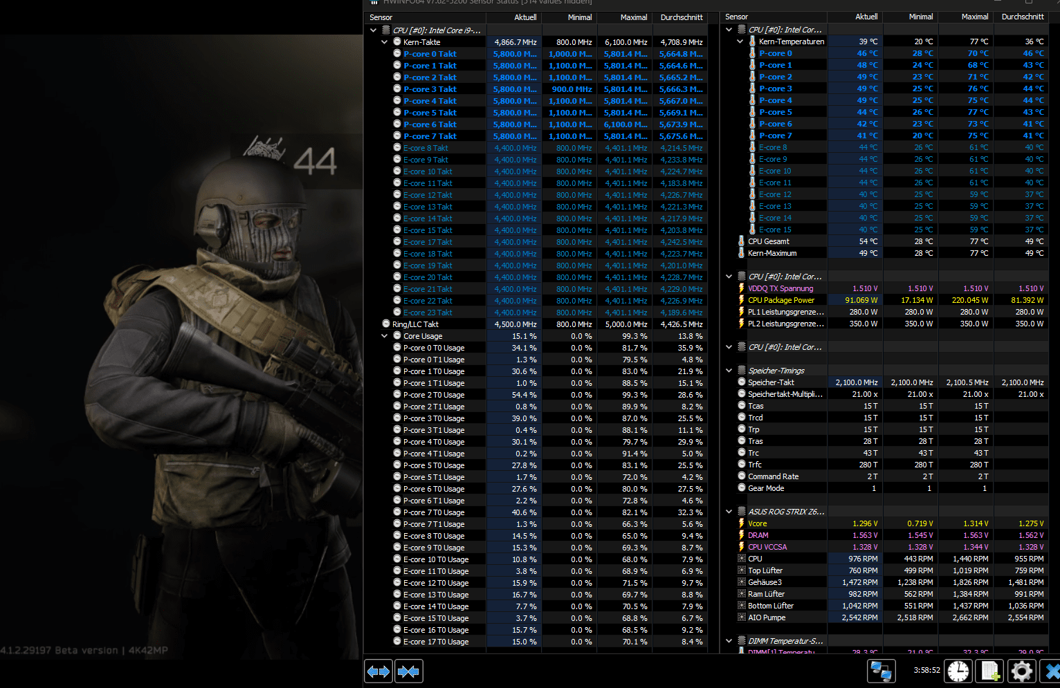Click lightning icon beside Vcore
Screen dimensions: 1060x688
742,523
